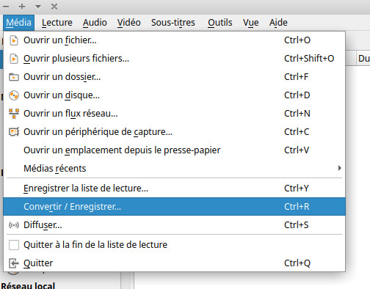
Task: Click the Du... playlist column header
Action: point(363,59)
